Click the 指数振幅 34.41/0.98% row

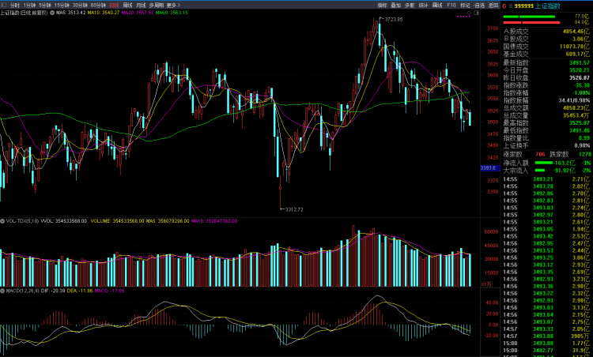(546, 100)
